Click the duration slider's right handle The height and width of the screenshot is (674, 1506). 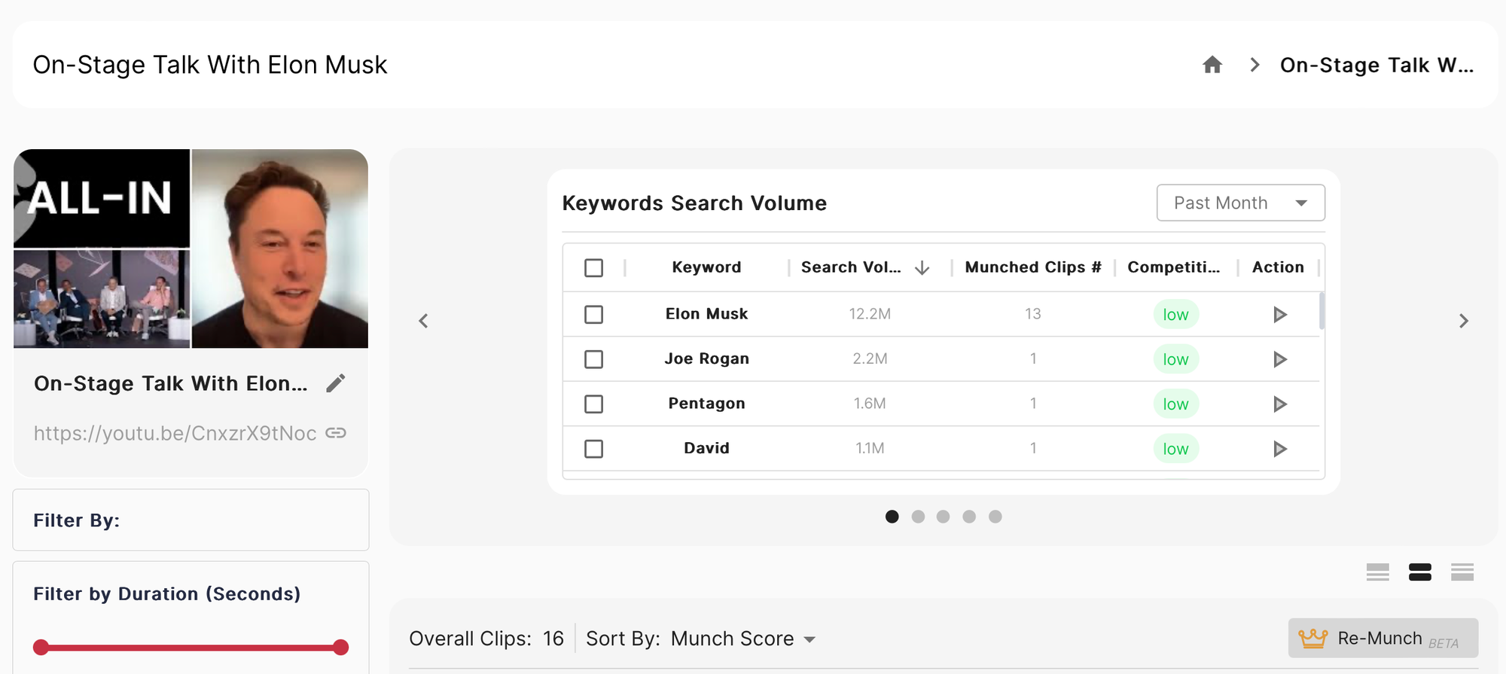340,647
